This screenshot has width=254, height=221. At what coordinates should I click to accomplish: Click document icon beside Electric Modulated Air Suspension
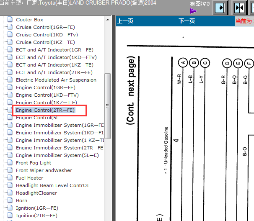pyautogui.click(x=10, y=80)
